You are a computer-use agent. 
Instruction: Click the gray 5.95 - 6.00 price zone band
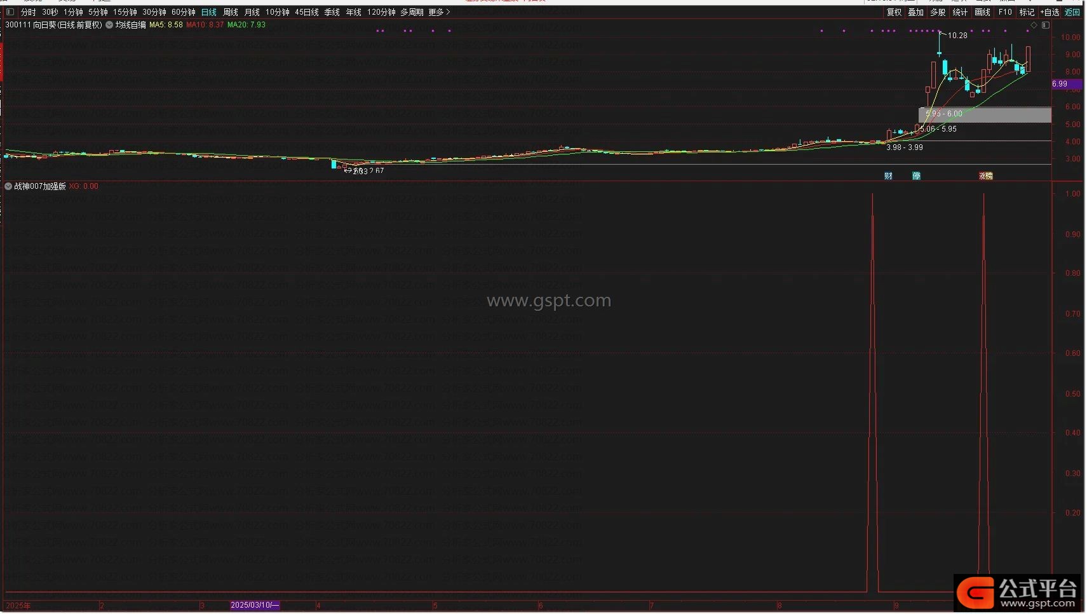[x=985, y=115]
